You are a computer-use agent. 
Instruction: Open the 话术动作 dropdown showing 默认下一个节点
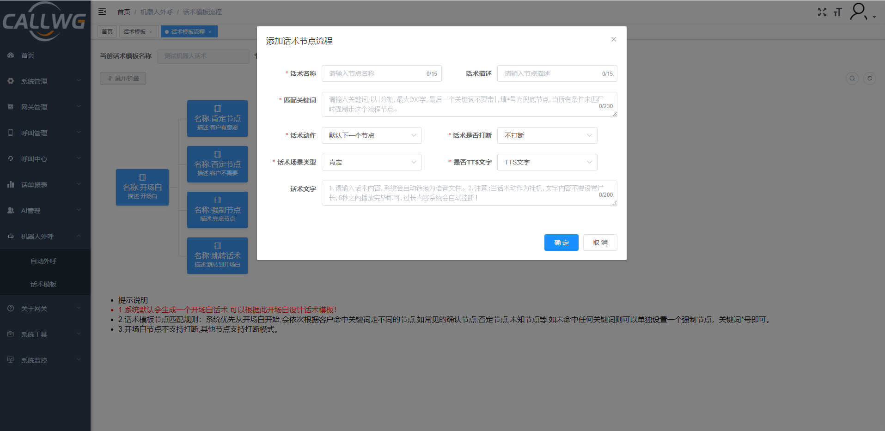[372, 135]
